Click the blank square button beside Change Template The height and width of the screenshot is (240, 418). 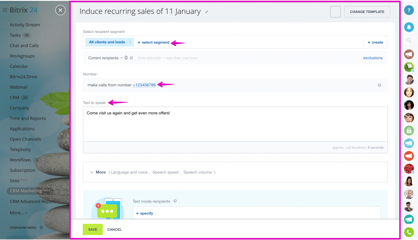pyautogui.click(x=336, y=12)
